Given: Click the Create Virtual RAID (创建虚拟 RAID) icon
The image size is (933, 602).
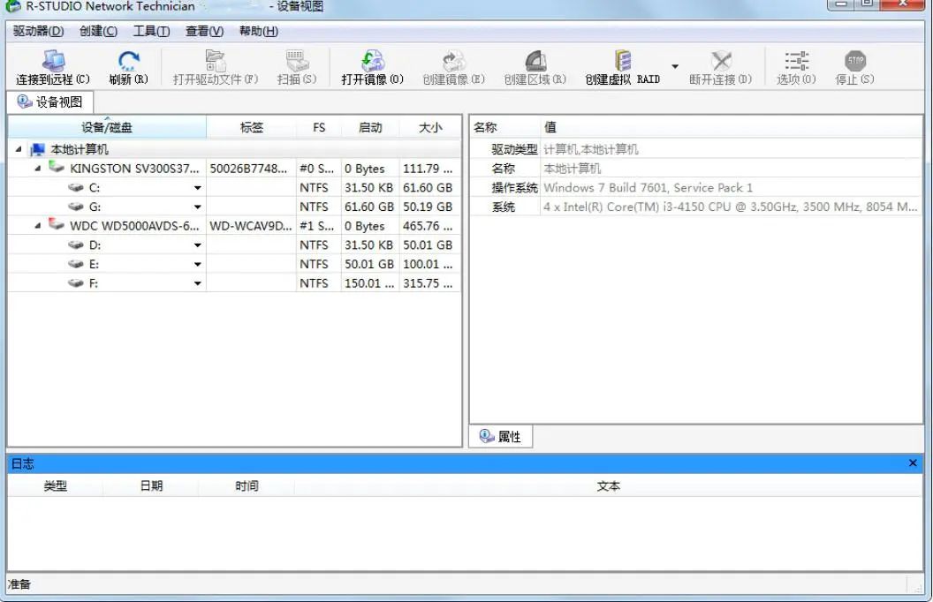Looking at the screenshot, I should pyautogui.click(x=622, y=61).
